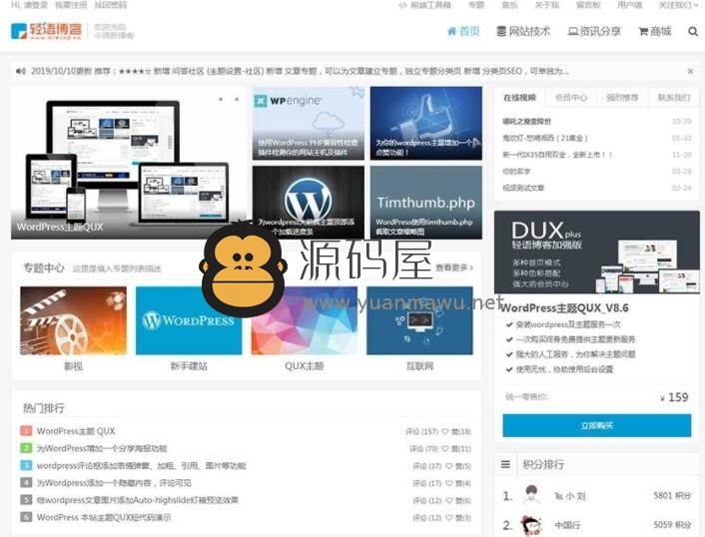
Task: Open the code-icon toolbox link in top bar
Action: coord(424,5)
